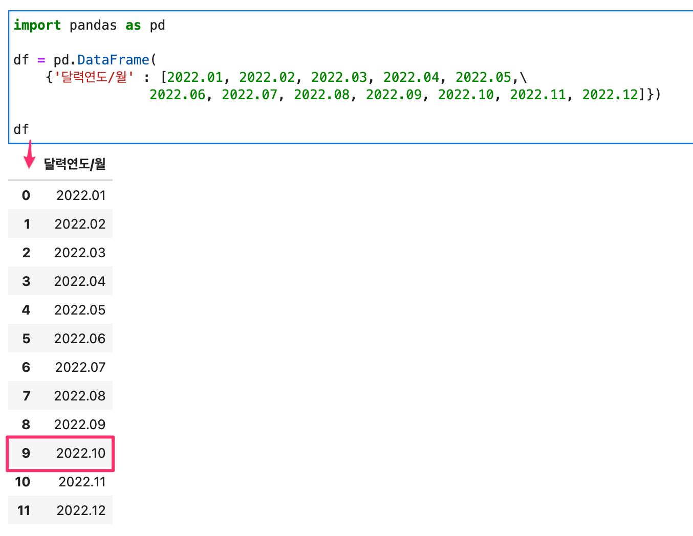
Task: Click row index 4 in the dataframe
Action: click(x=26, y=310)
